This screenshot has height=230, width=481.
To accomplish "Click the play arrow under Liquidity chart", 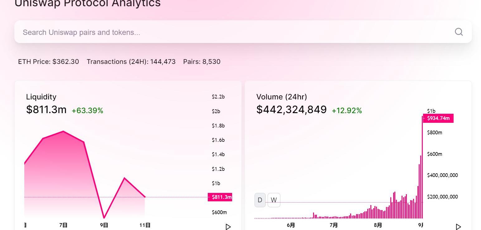I will [x=228, y=227].
